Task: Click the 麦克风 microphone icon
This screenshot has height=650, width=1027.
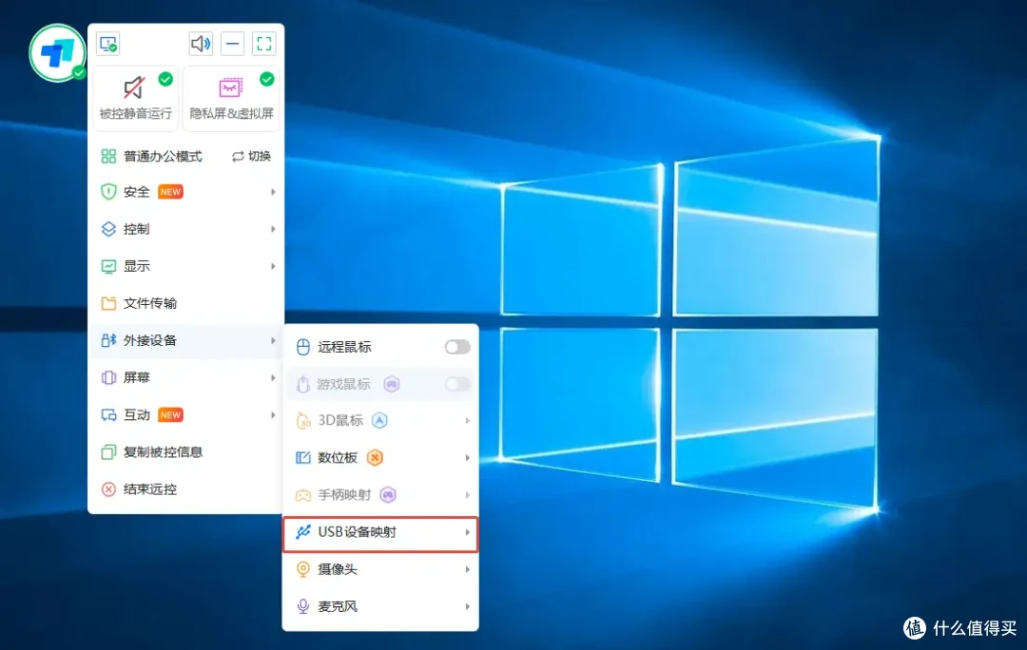Action: [302, 607]
